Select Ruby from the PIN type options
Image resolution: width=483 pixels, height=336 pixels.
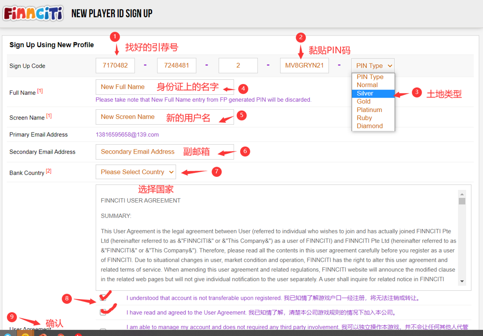point(373,118)
